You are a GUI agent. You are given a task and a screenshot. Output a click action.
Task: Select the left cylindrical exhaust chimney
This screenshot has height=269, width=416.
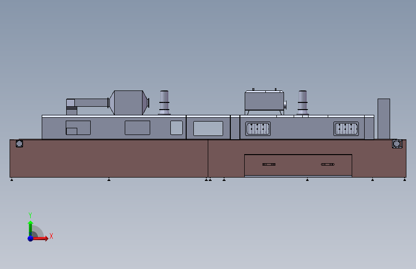(164, 102)
